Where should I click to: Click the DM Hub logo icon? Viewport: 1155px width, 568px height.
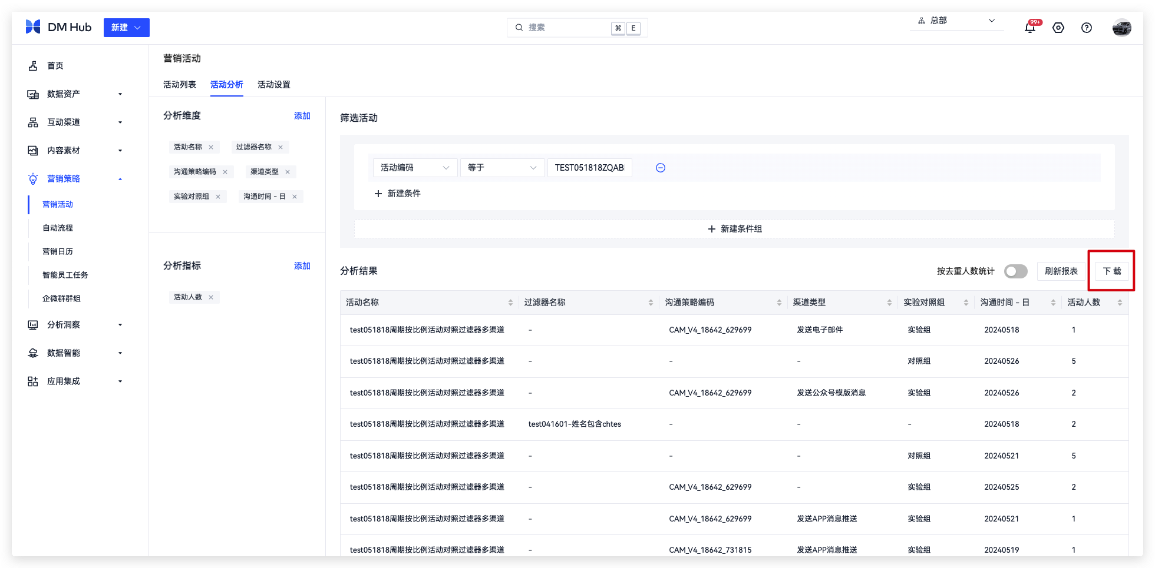[33, 27]
